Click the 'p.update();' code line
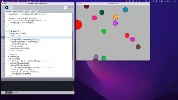The width and height of the screenshot is (178, 100). (x=13, y=57)
